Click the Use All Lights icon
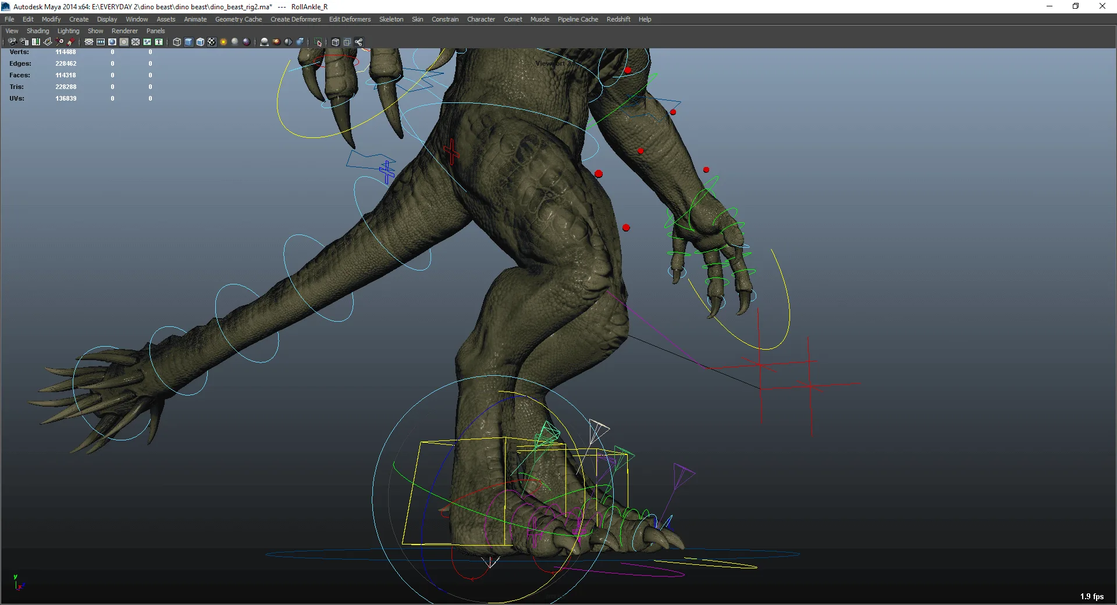Viewport: 1117px width, 605px height. click(223, 42)
